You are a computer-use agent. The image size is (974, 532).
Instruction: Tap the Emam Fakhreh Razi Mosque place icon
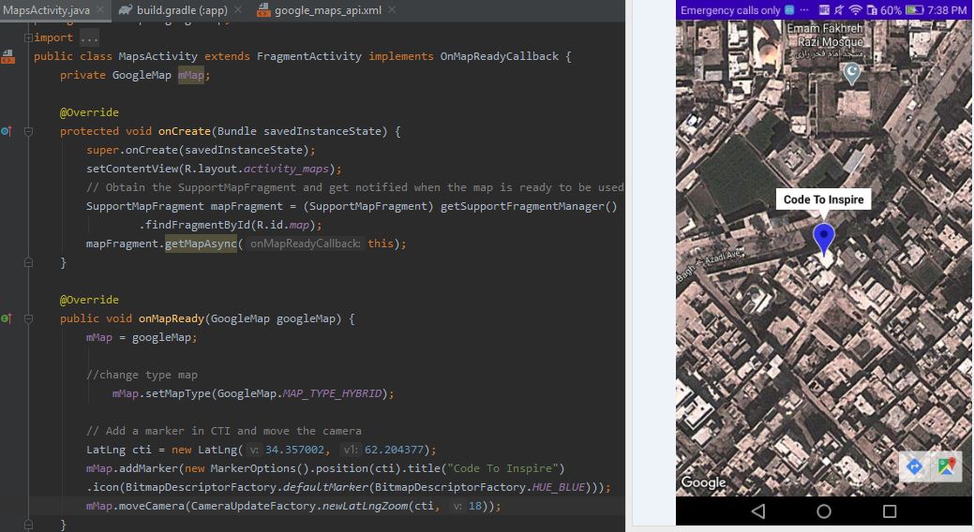[851, 74]
